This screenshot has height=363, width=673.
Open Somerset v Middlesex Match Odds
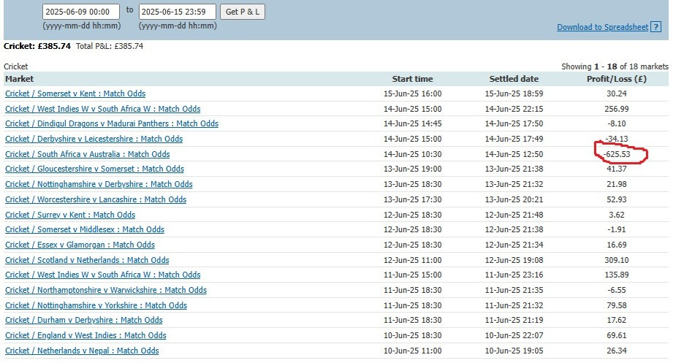coord(85,229)
